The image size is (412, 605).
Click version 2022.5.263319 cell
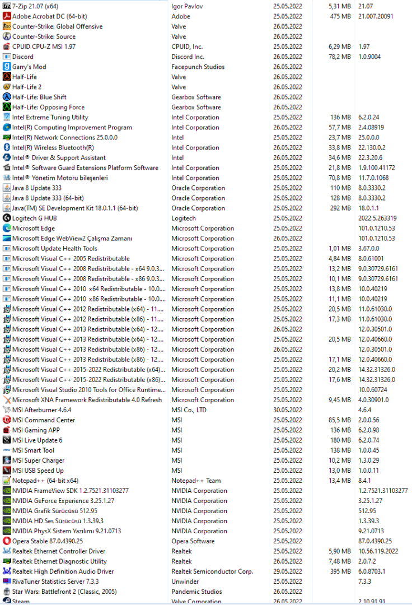377,218
